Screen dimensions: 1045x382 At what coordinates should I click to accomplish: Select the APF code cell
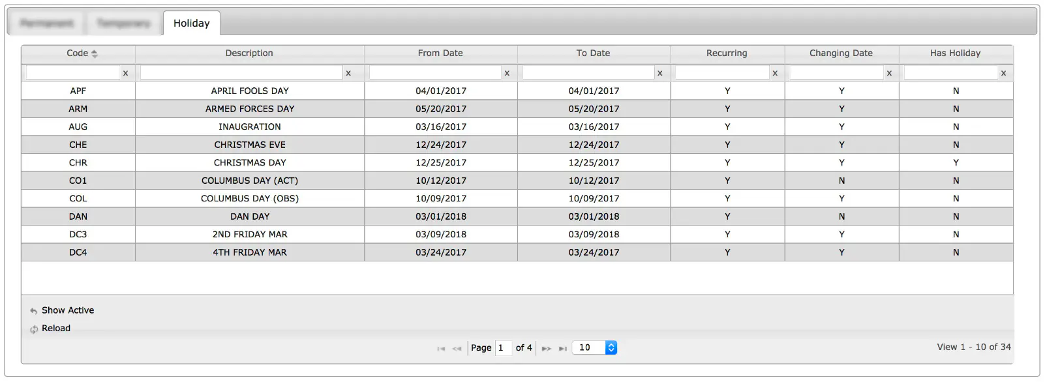click(x=78, y=91)
